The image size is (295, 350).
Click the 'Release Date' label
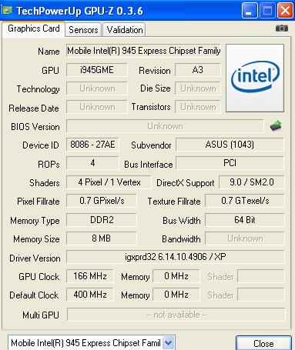click(x=34, y=108)
